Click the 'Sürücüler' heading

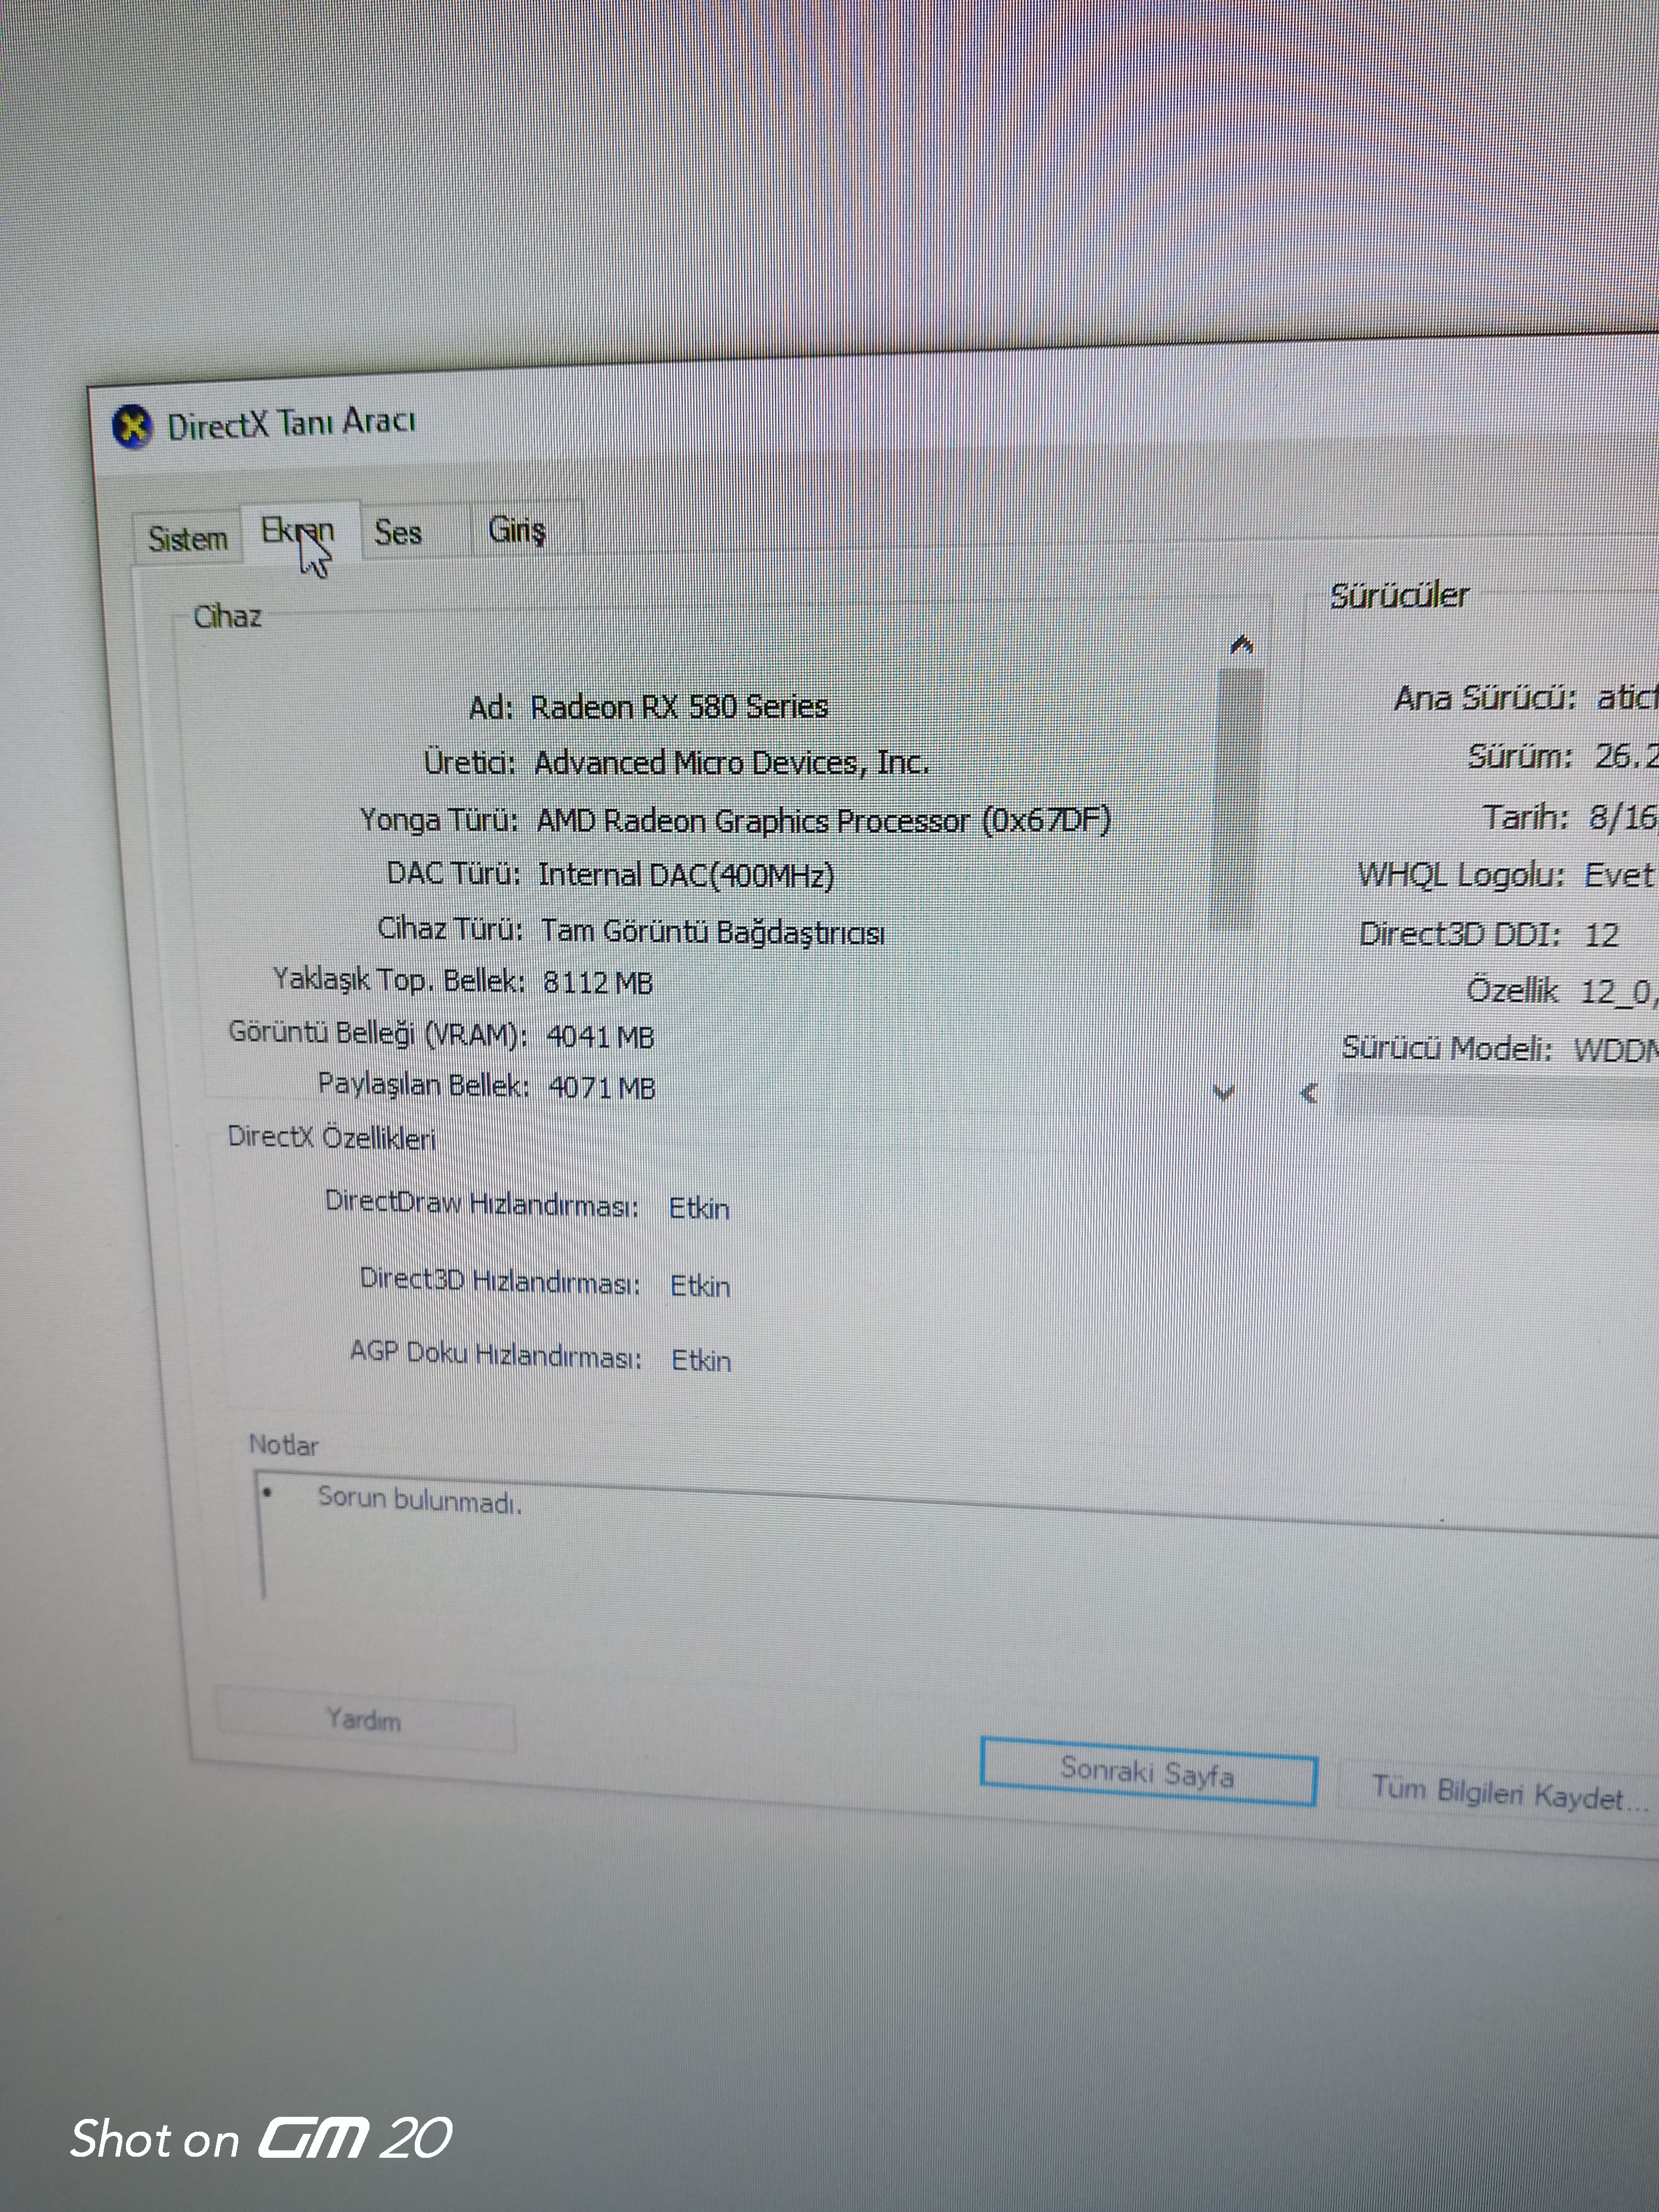pos(1399,596)
